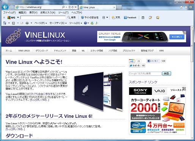
Task: Click the last icon on the command bar
Action: tap(97, 23)
